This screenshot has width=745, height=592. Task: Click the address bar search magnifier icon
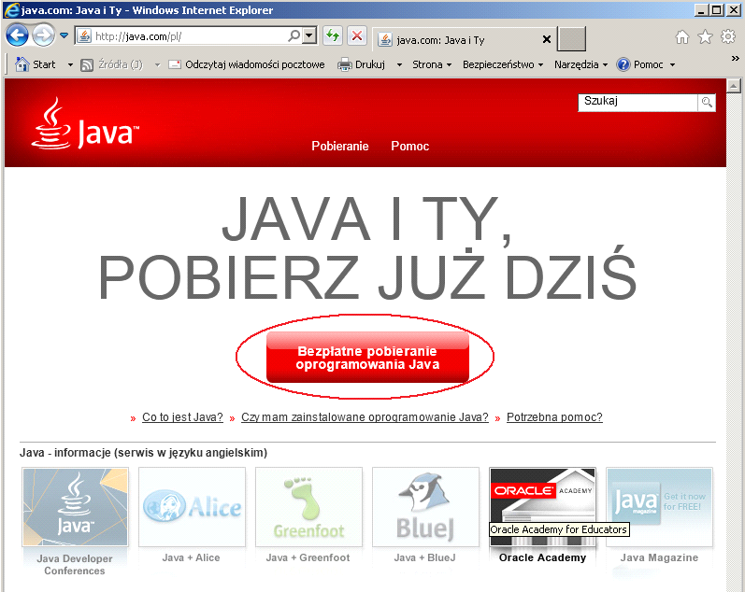pos(294,35)
